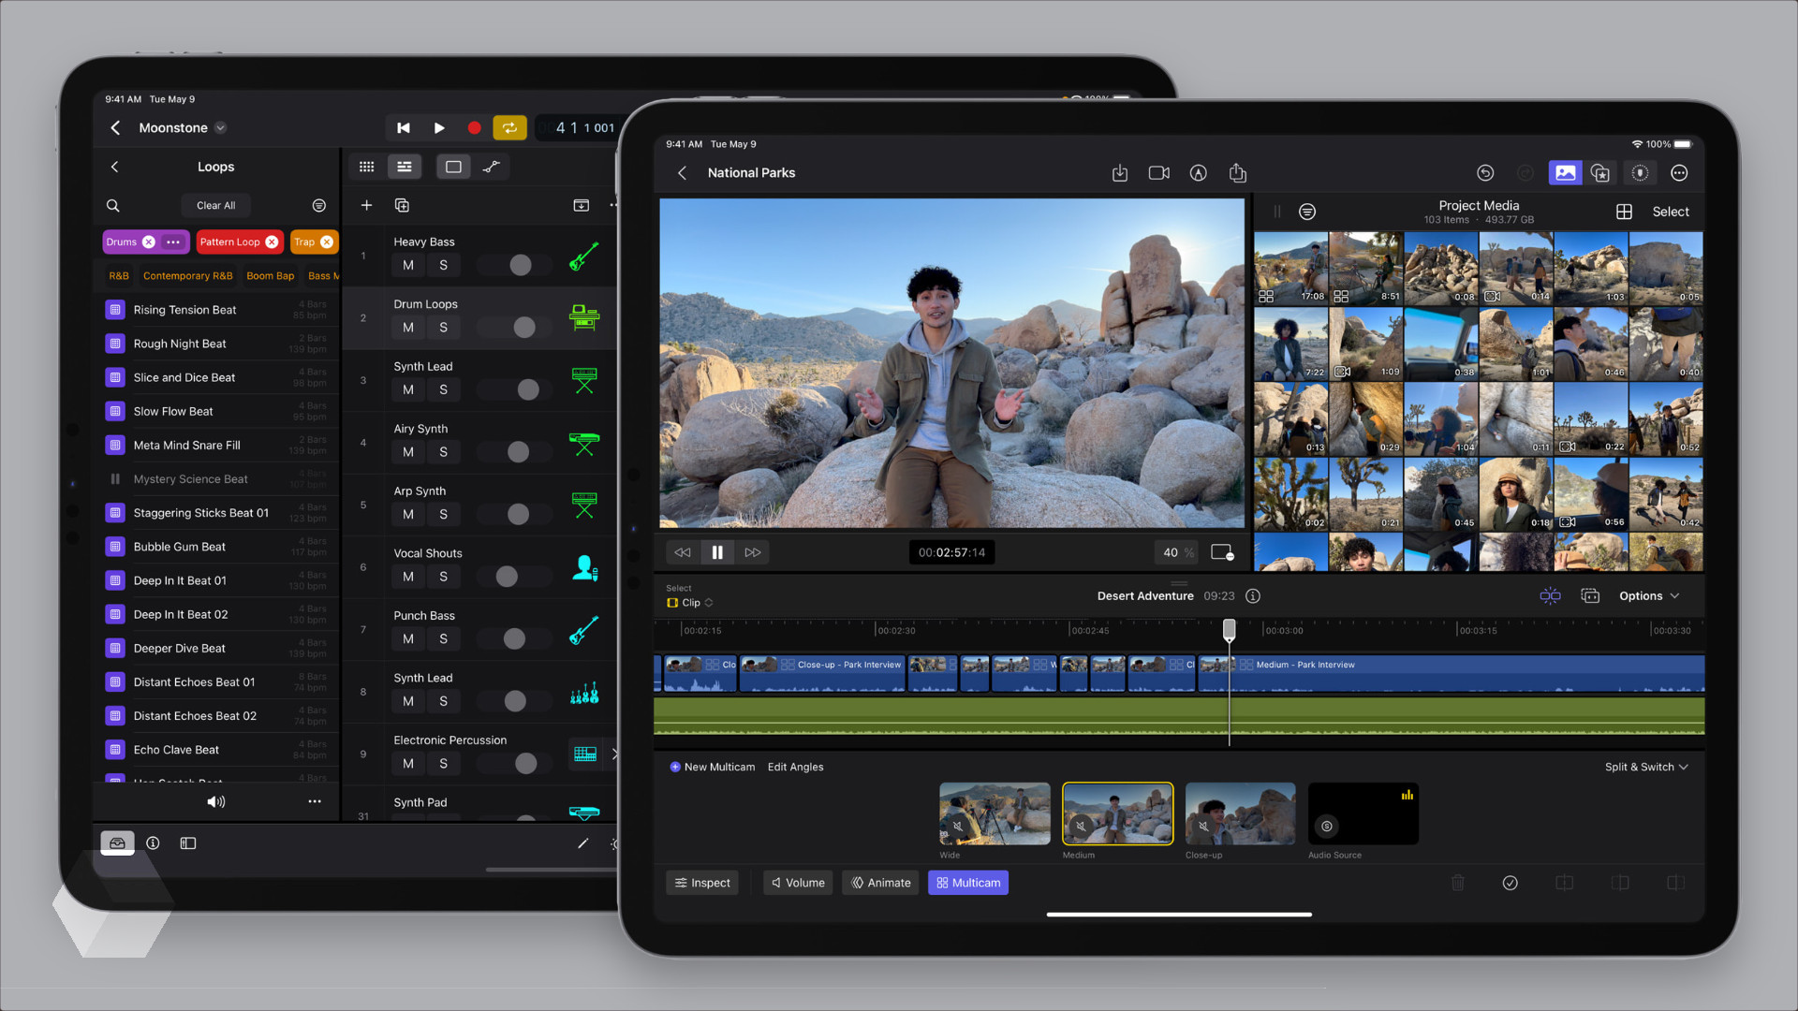Open the loop filter options circle icon
Viewport: 1798px width, 1011px height.
tap(318, 206)
